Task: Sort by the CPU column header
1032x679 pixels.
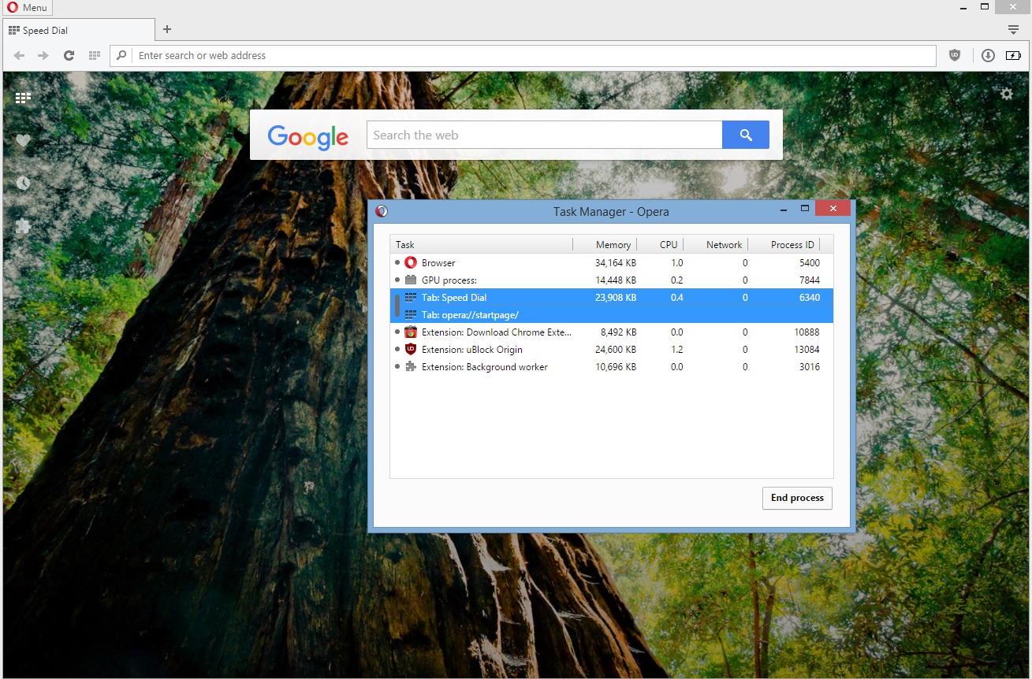Action: point(661,245)
